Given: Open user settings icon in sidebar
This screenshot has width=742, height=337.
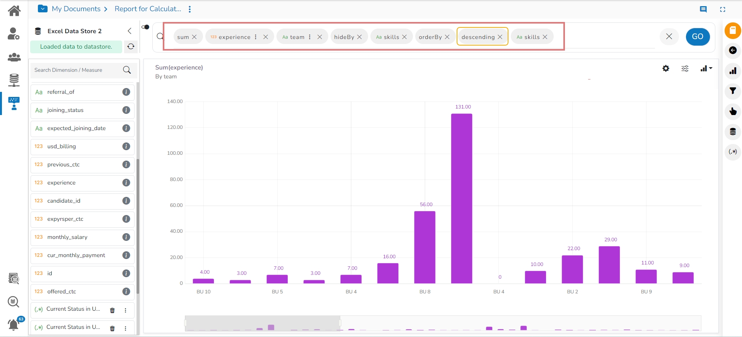Looking at the screenshot, I should [x=14, y=34].
